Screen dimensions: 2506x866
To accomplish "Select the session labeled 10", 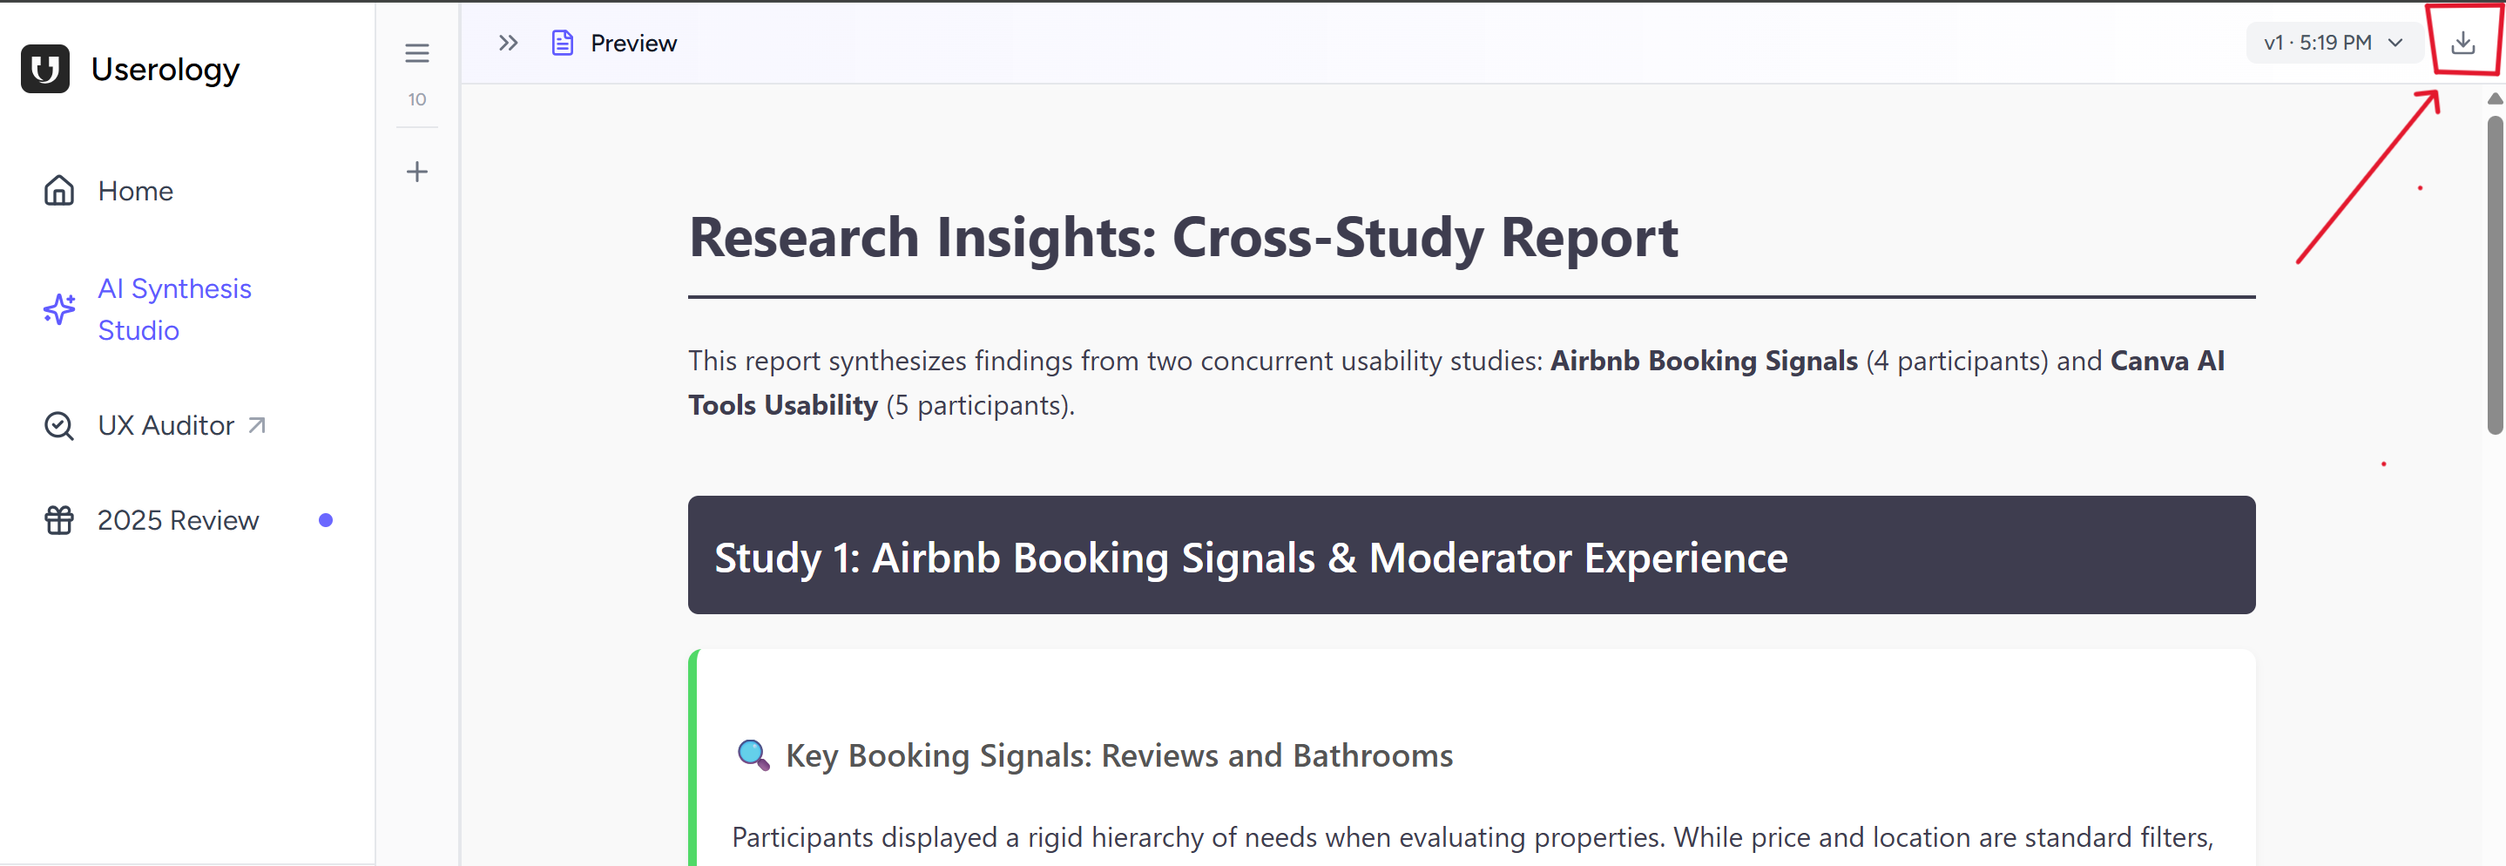I will [417, 98].
